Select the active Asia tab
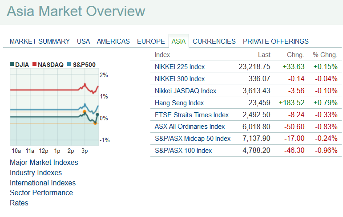 pyautogui.click(x=178, y=41)
